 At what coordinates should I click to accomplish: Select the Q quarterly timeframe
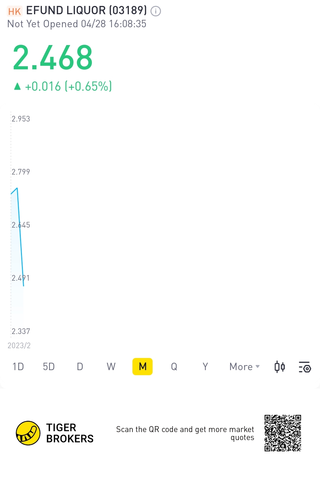click(174, 367)
